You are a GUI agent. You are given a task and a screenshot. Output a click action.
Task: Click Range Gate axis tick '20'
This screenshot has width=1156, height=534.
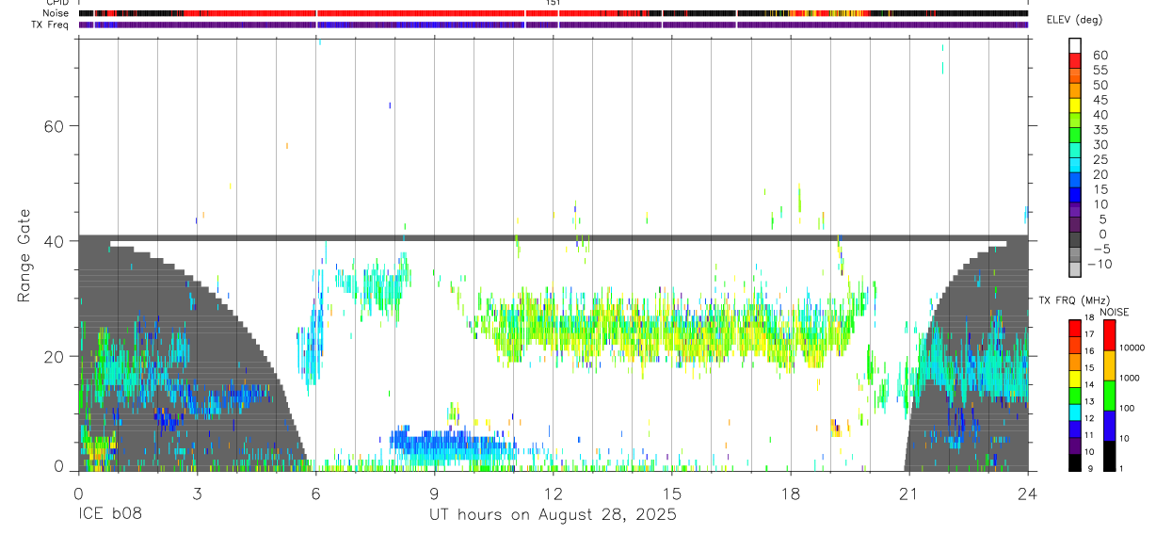point(52,357)
